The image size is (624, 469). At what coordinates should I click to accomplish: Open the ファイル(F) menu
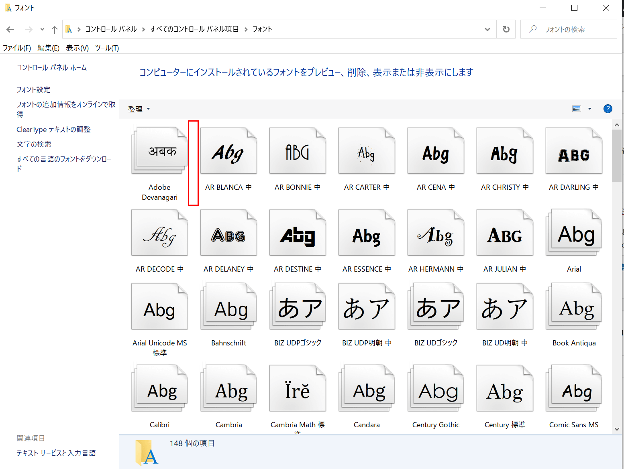(x=17, y=48)
